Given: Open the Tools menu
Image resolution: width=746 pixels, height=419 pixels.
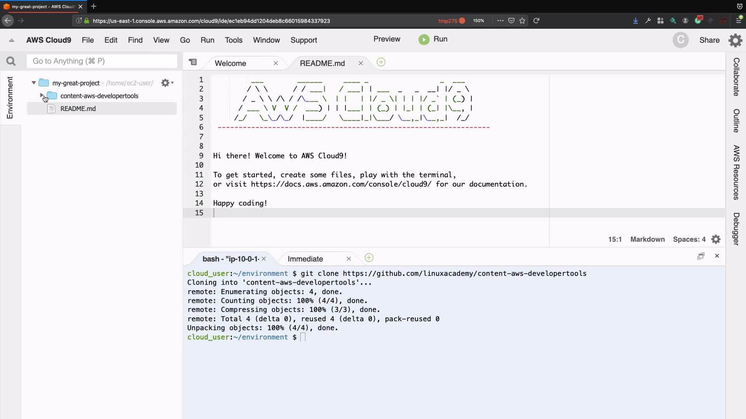Looking at the screenshot, I should [x=233, y=40].
